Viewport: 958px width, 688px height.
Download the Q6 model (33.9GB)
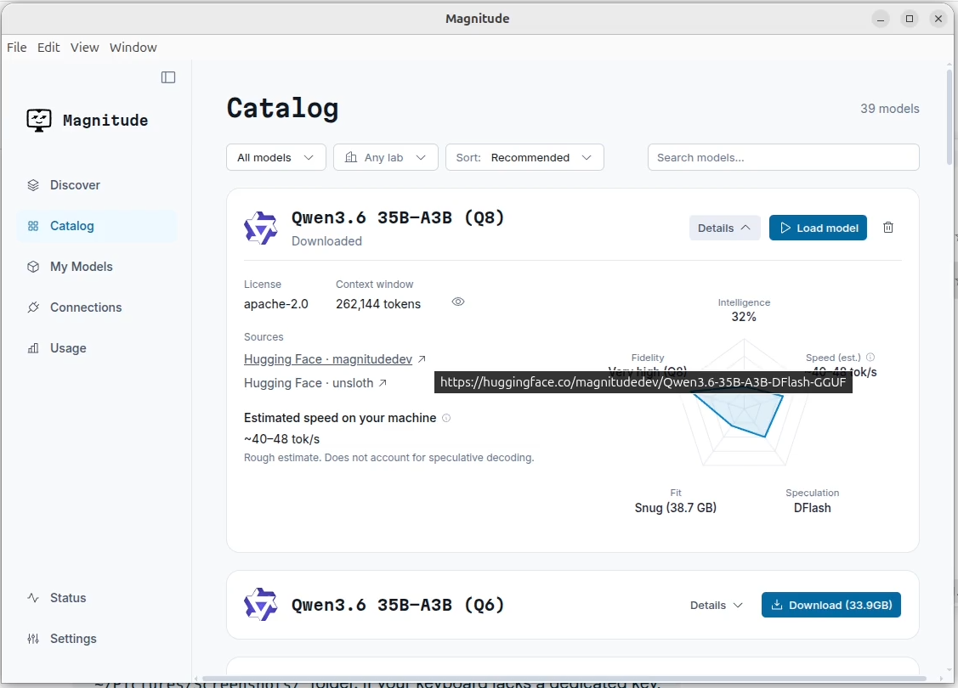[831, 605]
